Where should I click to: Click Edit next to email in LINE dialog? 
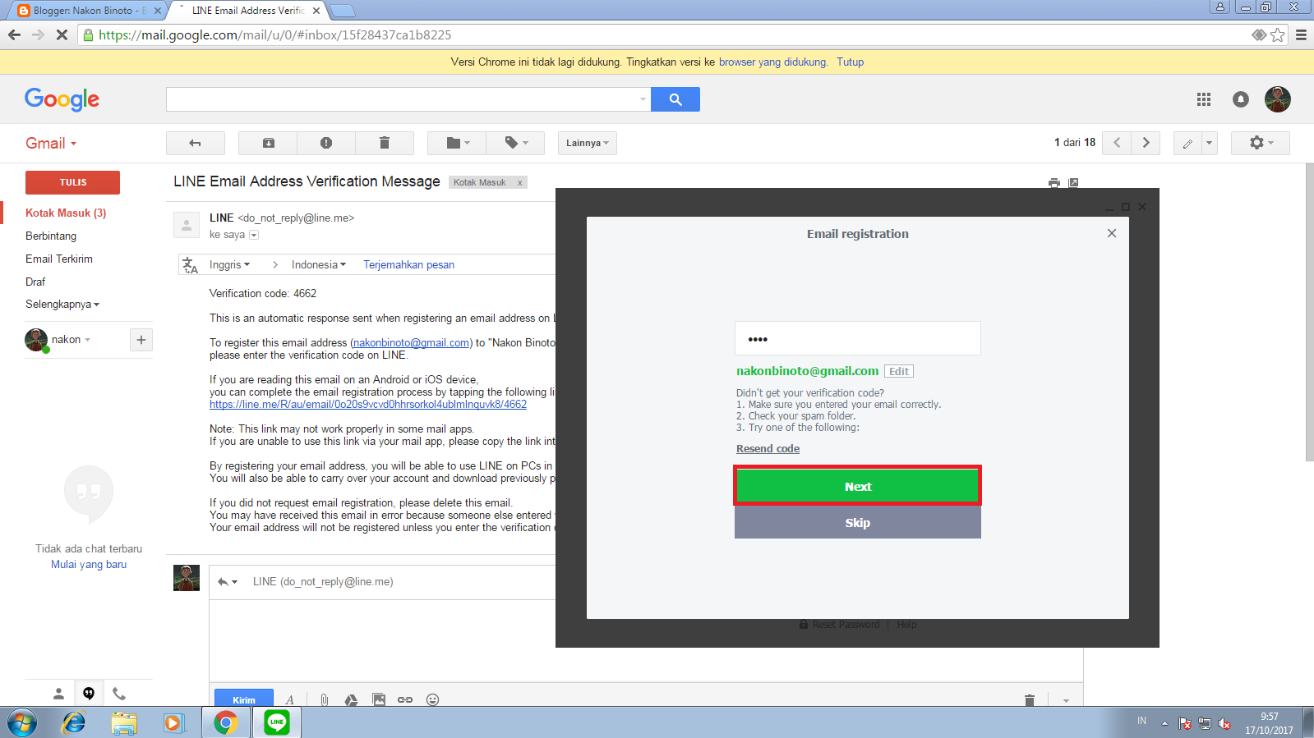[899, 371]
